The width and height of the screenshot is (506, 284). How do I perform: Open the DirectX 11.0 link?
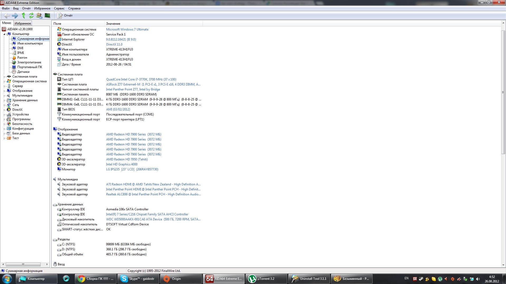coord(114,44)
